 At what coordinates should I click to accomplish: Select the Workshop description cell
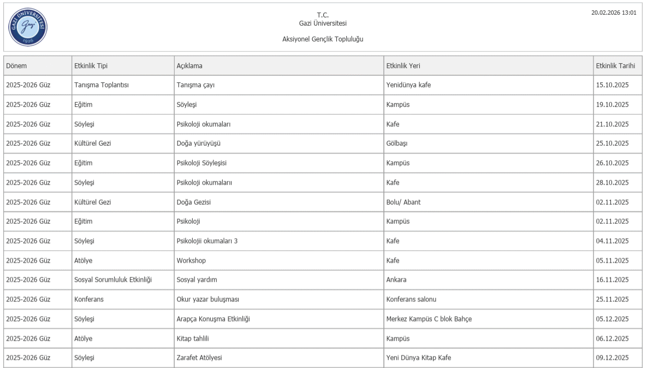click(x=191, y=260)
